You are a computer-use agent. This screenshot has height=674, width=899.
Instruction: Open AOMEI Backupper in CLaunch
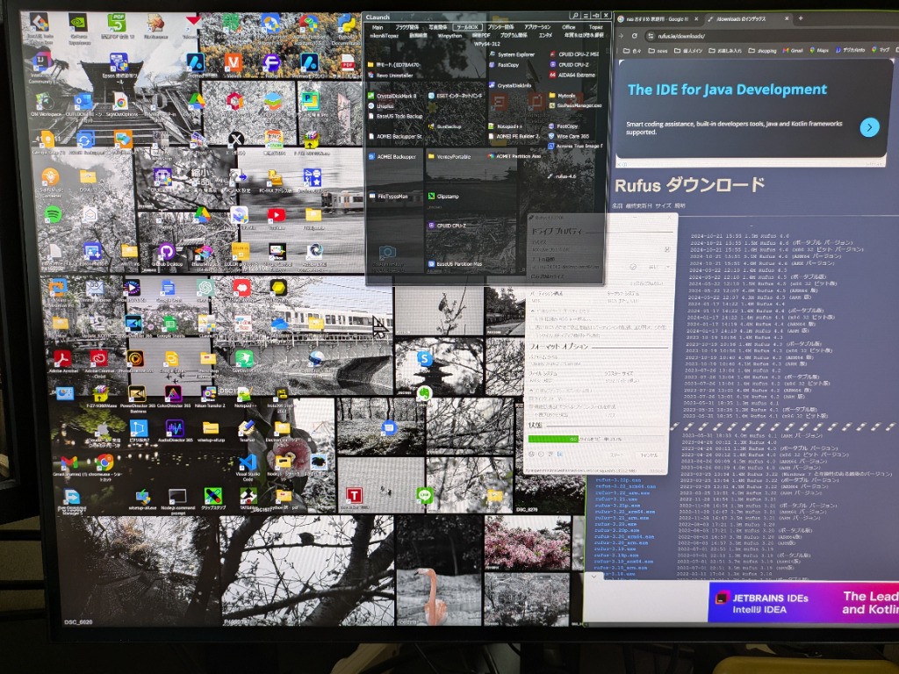pos(392,156)
